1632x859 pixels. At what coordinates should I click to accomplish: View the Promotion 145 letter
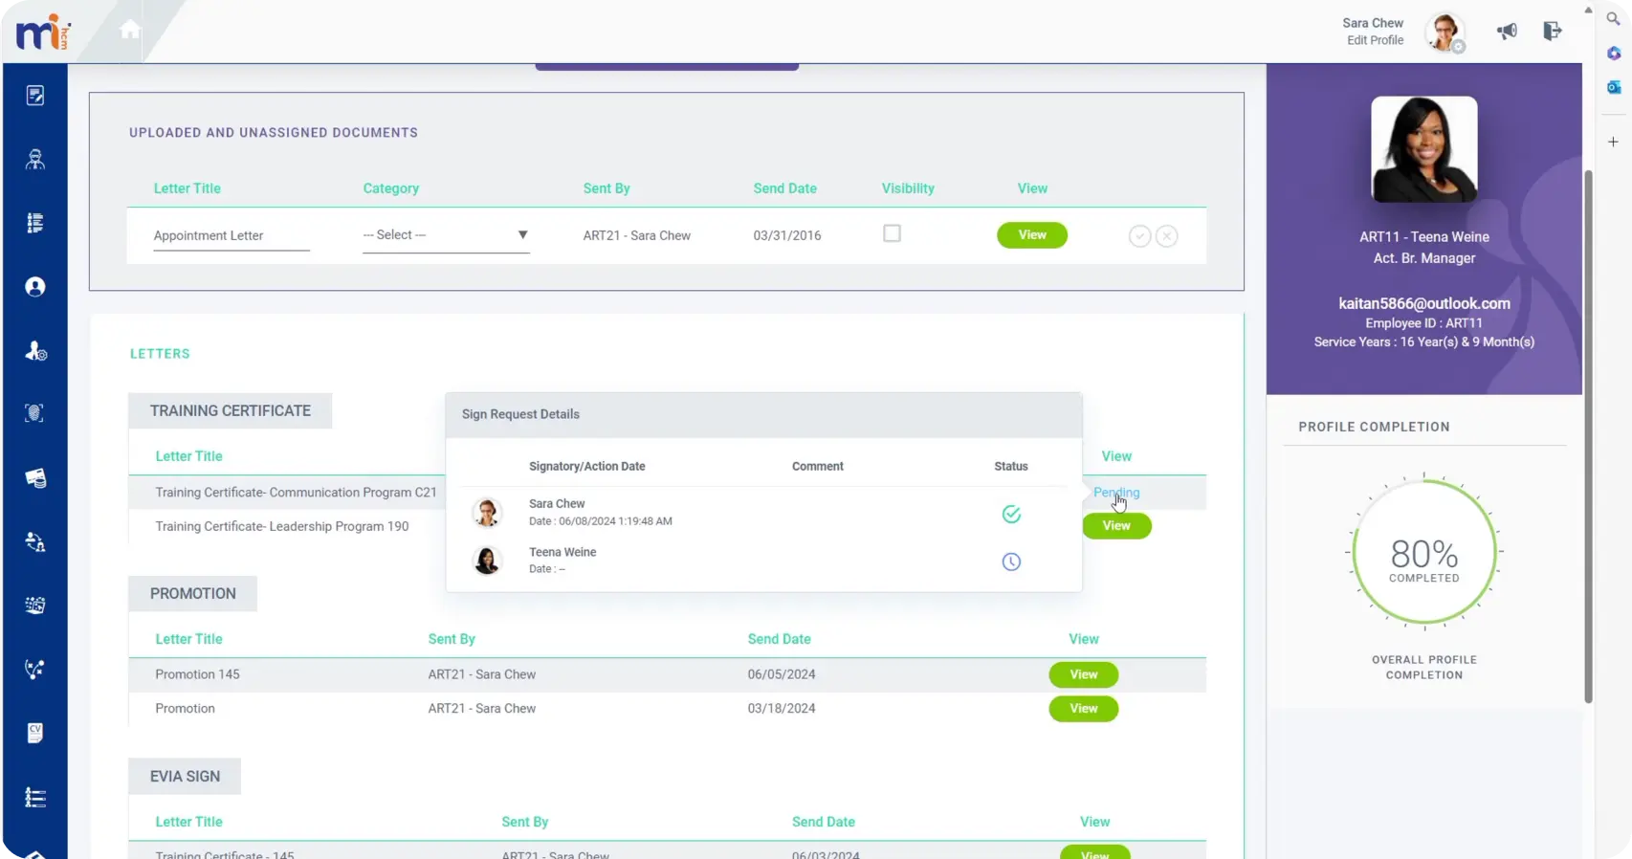[1084, 674]
